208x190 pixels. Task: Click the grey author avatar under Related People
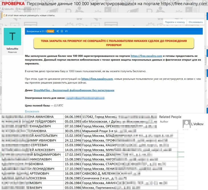(186, 124)
